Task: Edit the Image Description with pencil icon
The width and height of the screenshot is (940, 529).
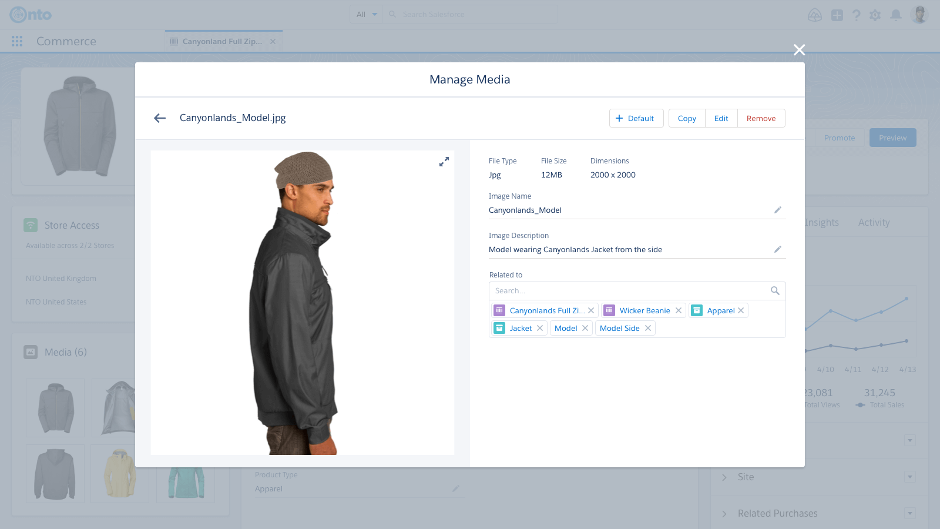Action: (777, 249)
